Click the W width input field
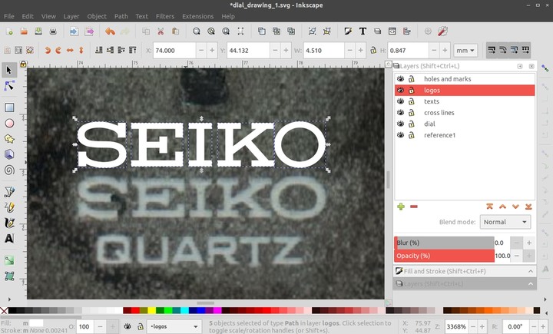The image size is (553, 334). 323,51
